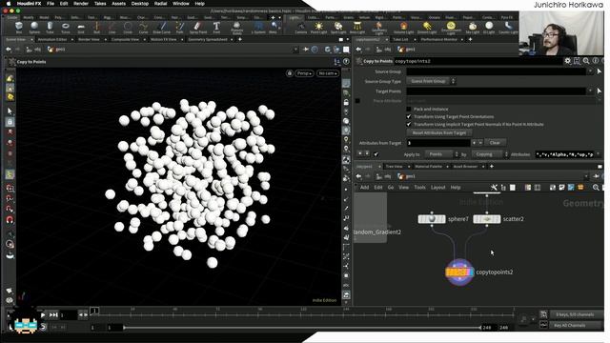Select the Font shelf tool
The height and width of the screenshot is (343, 610).
(216, 28)
